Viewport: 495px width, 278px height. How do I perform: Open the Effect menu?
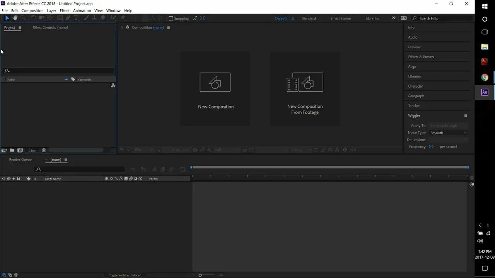65,10
